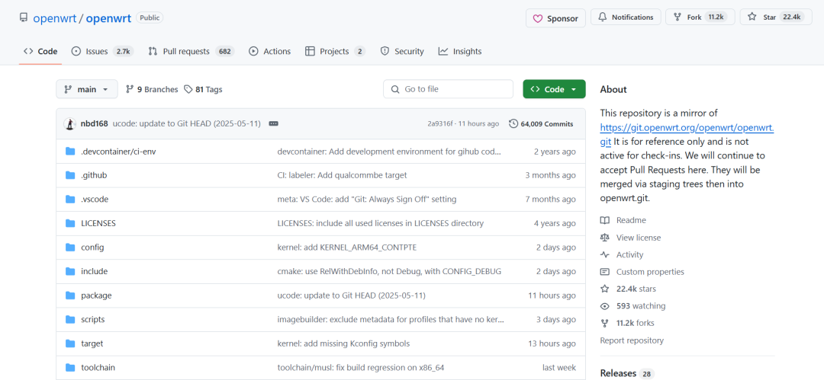The width and height of the screenshot is (824, 380).
Task: Open the Insights tab
Action: pos(460,52)
